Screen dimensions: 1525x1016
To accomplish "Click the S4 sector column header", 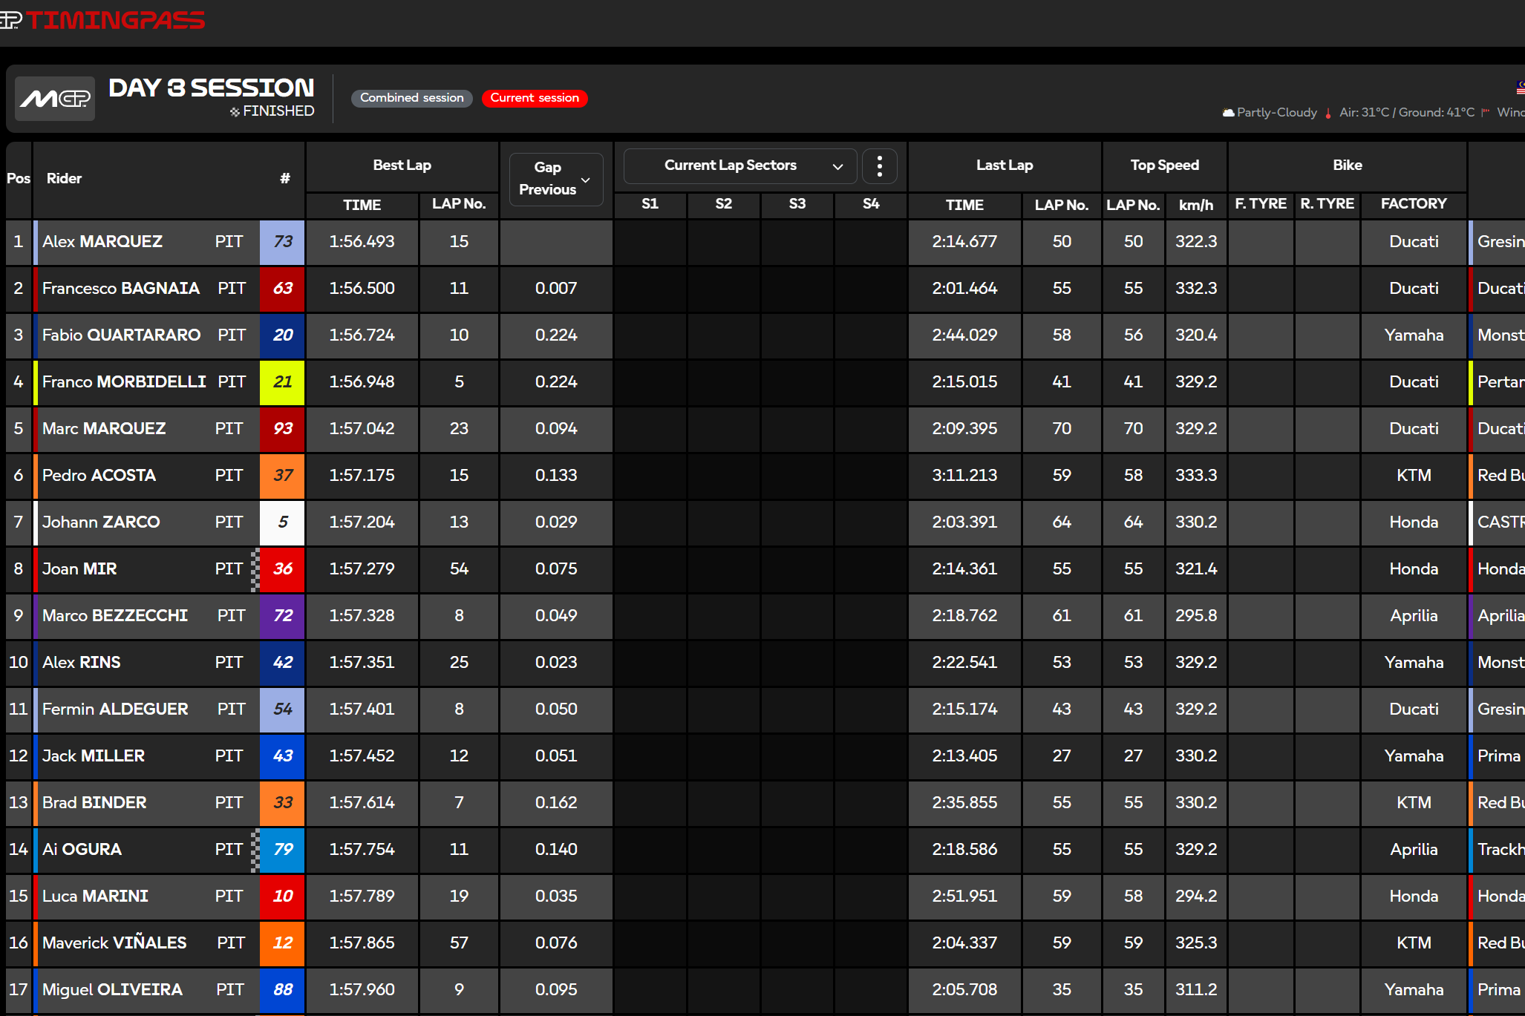I will pyautogui.click(x=871, y=204).
